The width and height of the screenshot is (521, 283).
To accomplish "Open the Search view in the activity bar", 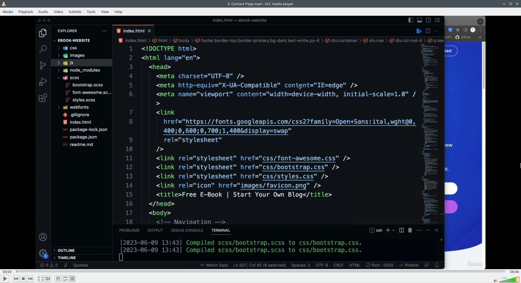I will tap(43, 49).
